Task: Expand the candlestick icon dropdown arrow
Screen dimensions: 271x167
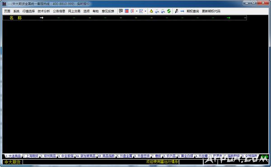Action: click(x=136, y=11)
